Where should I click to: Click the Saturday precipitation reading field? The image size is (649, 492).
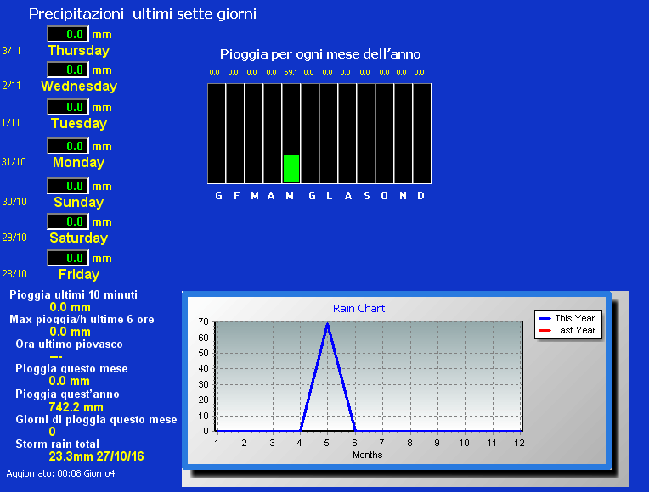(x=68, y=221)
